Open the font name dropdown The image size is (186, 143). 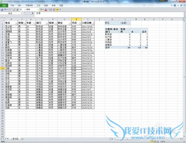click(38, 10)
